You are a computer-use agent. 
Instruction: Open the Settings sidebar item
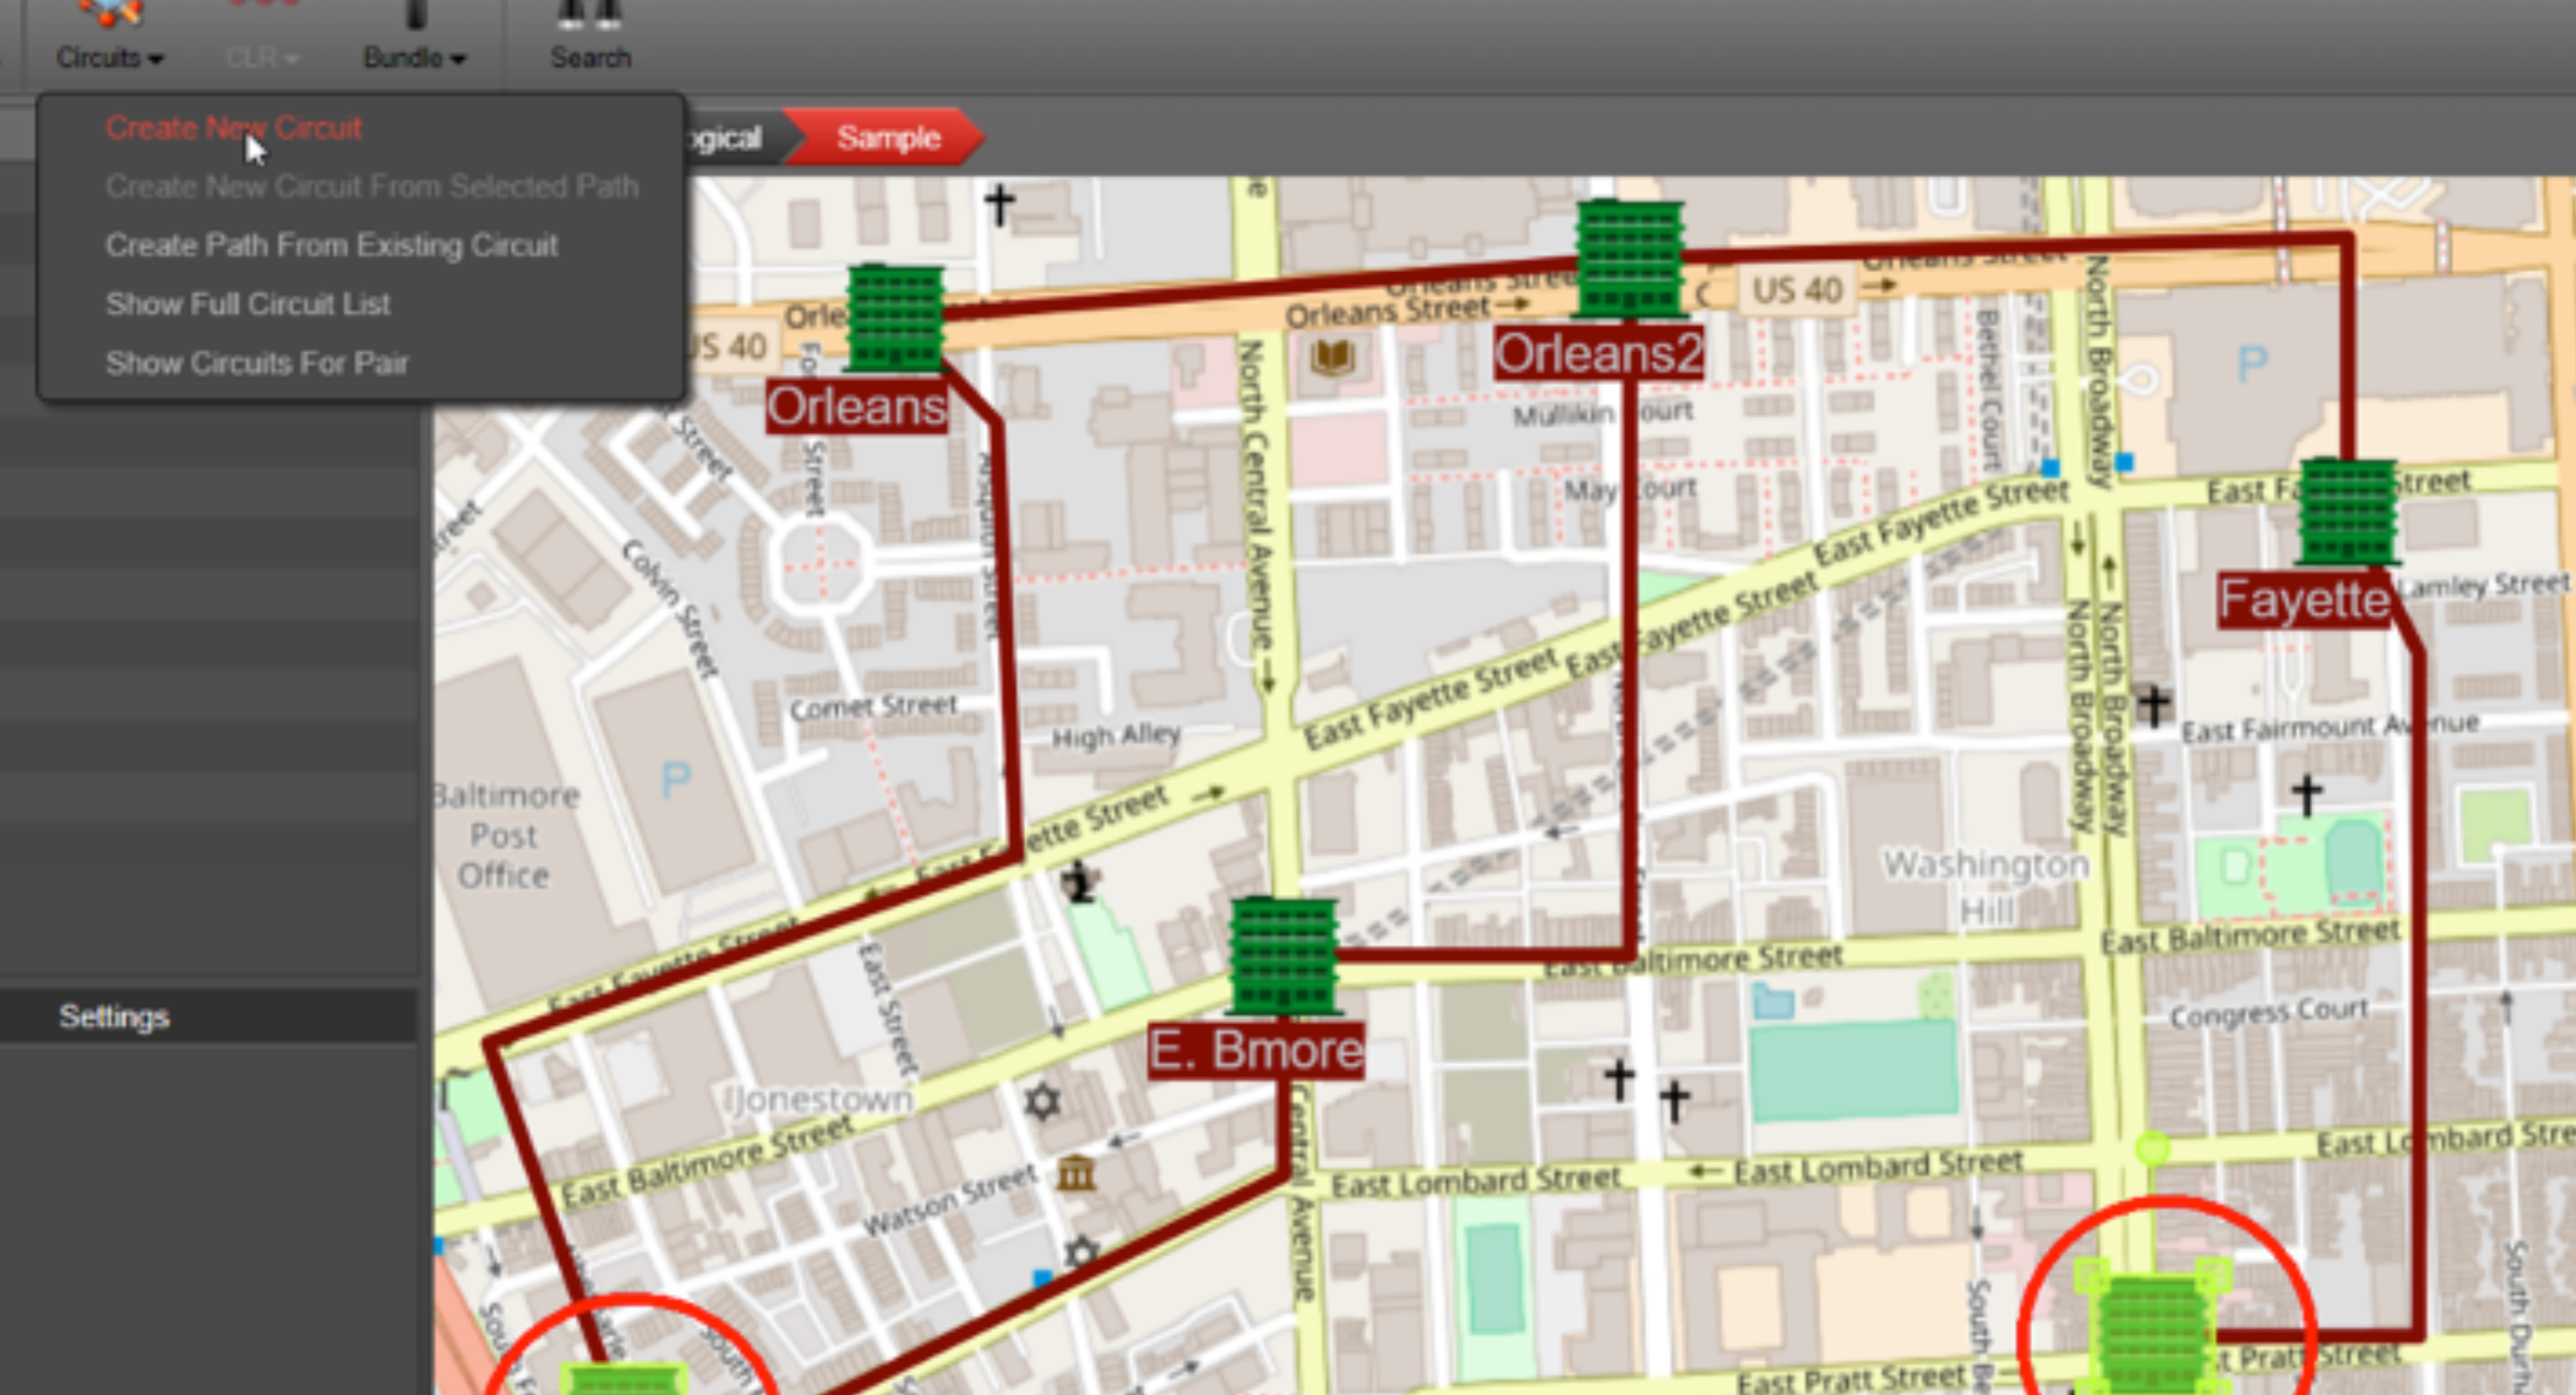tap(114, 1017)
